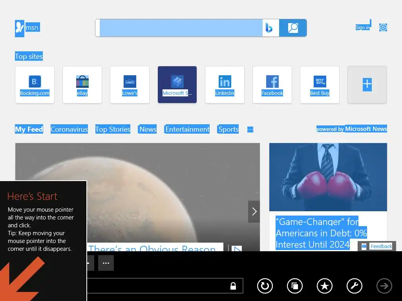Click the magnifier search button
This screenshot has height=301, width=402.
[293, 28]
